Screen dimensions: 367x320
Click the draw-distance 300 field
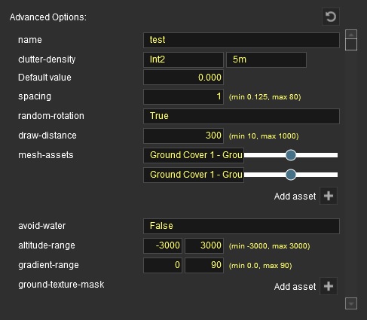(183, 136)
